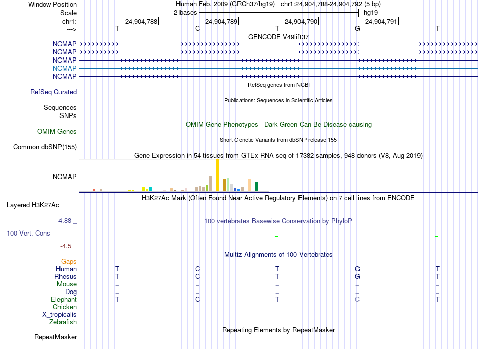Image resolution: width=479 pixels, height=349 pixels.
Task: Click the 4.88 upper scale value
Action: tap(65, 220)
